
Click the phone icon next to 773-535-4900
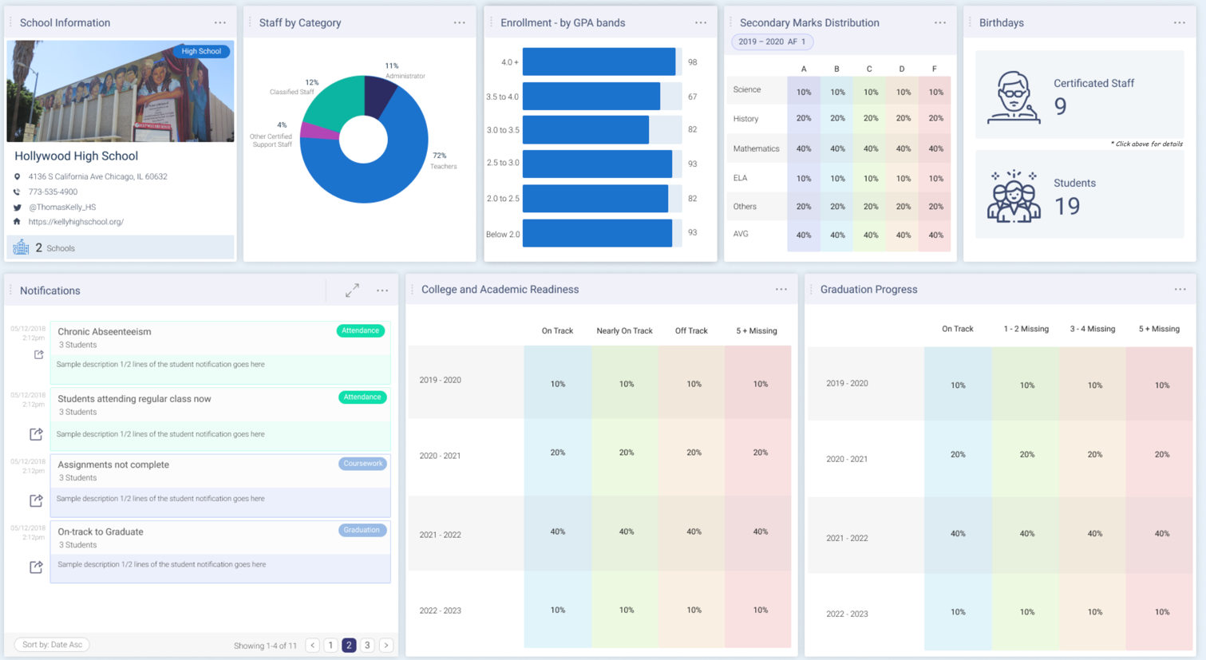tap(17, 192)
